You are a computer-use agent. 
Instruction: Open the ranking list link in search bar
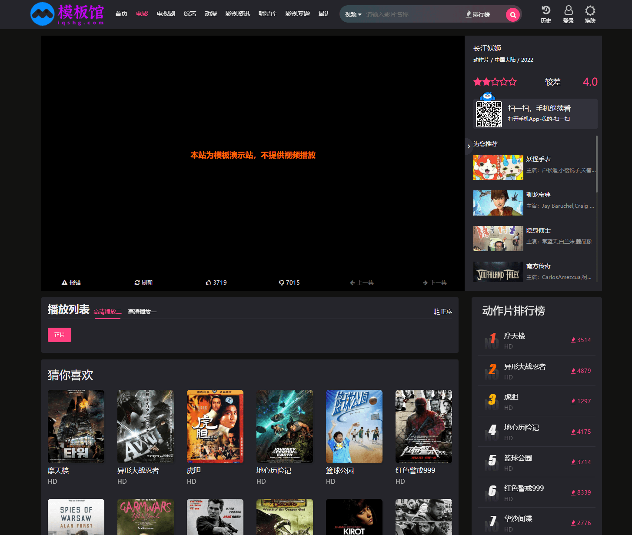[478, 14]
